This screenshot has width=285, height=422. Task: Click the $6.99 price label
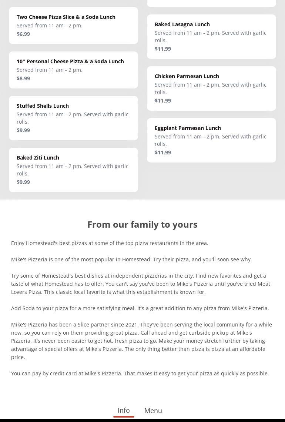(x=23, y=34)
